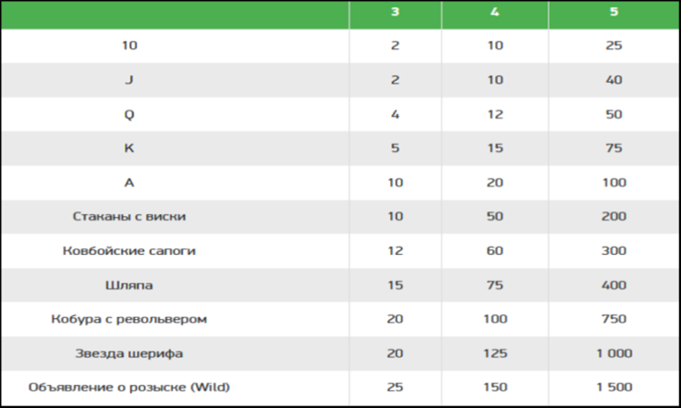
Task: Click the 125 payout for Звезда шерифа
Action: coord(494,352)
